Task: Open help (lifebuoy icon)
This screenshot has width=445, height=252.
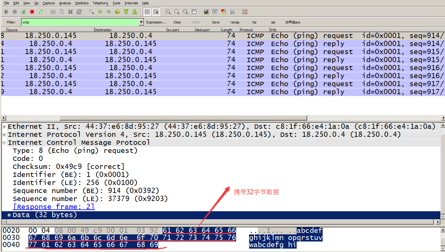Action: [x=245, y=12]
